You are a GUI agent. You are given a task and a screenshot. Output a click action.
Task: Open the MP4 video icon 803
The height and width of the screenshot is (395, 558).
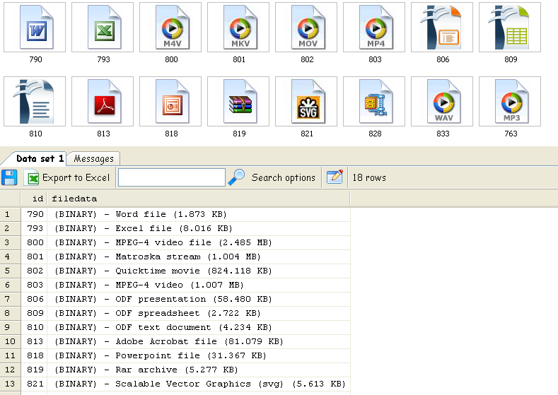pyautogui.click(x=374, y=28)
